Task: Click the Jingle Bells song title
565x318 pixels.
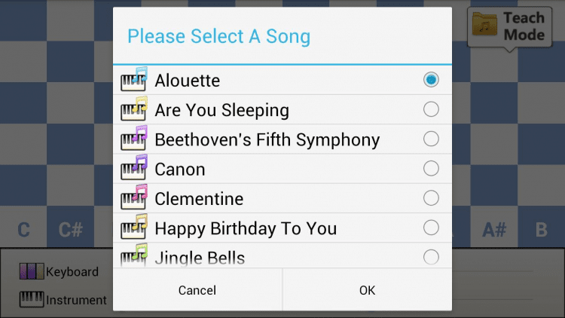Action: pyautogui.click(x=200, y=258)
